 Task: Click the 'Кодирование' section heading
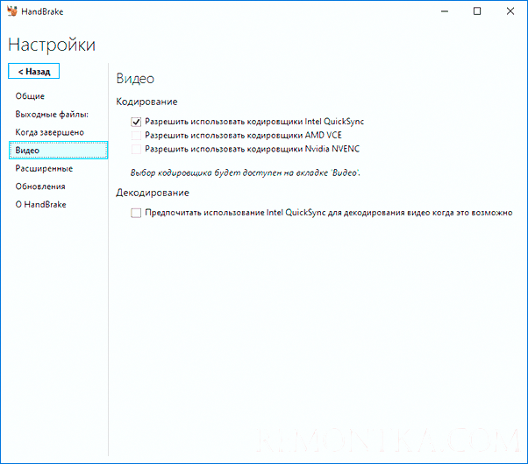tap(146, 102)
